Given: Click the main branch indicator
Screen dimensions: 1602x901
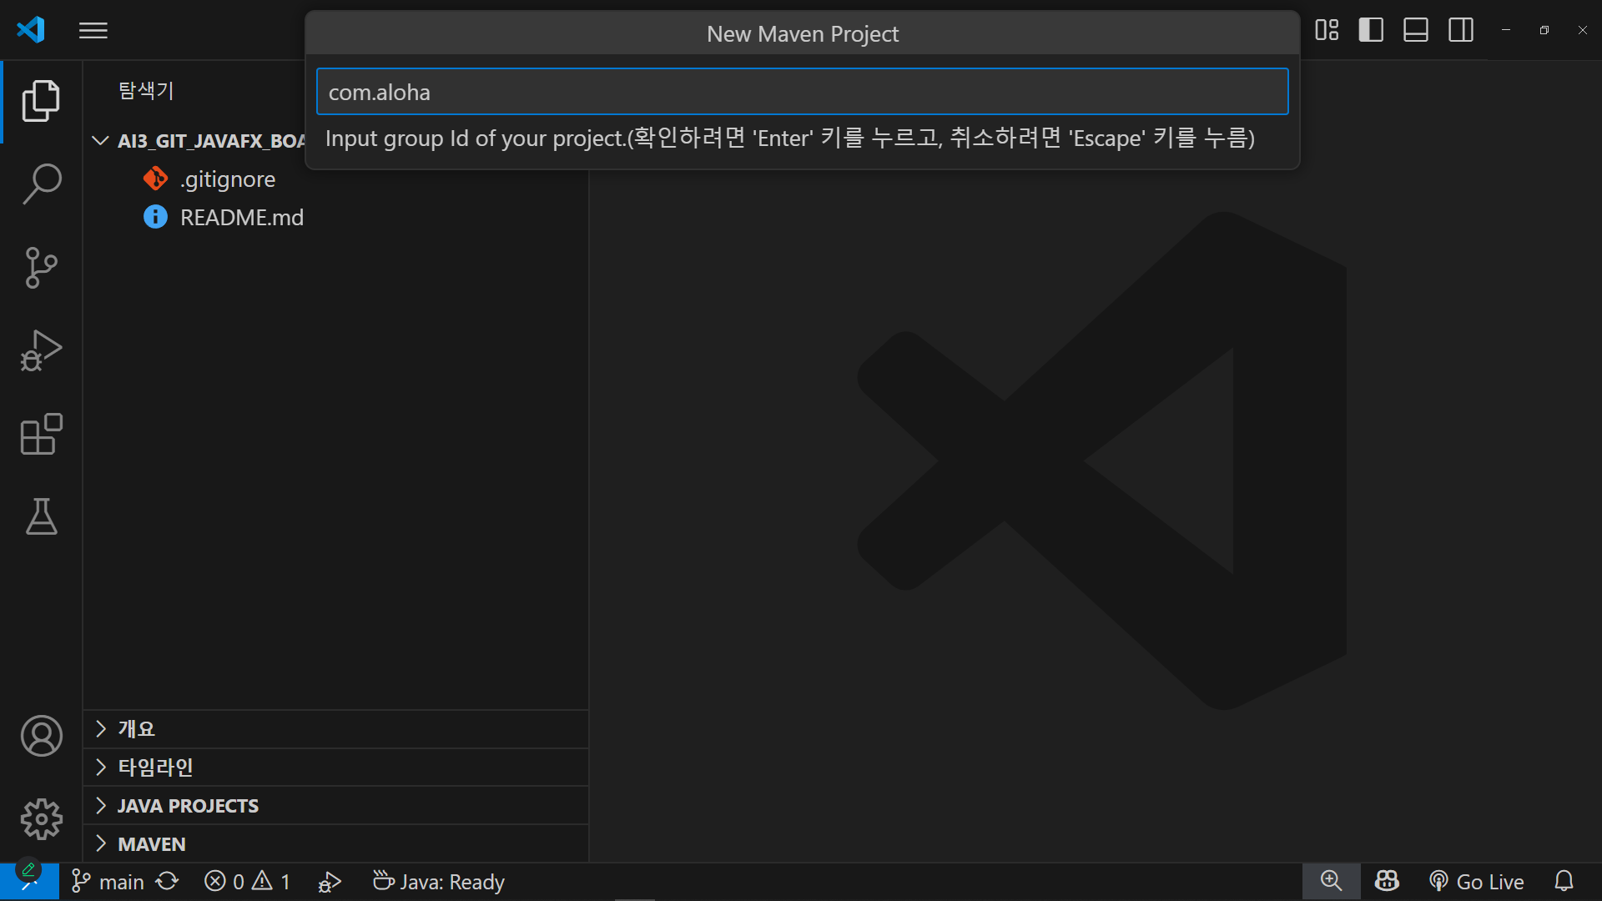Looking at the screenshot, I should point(108,882).
